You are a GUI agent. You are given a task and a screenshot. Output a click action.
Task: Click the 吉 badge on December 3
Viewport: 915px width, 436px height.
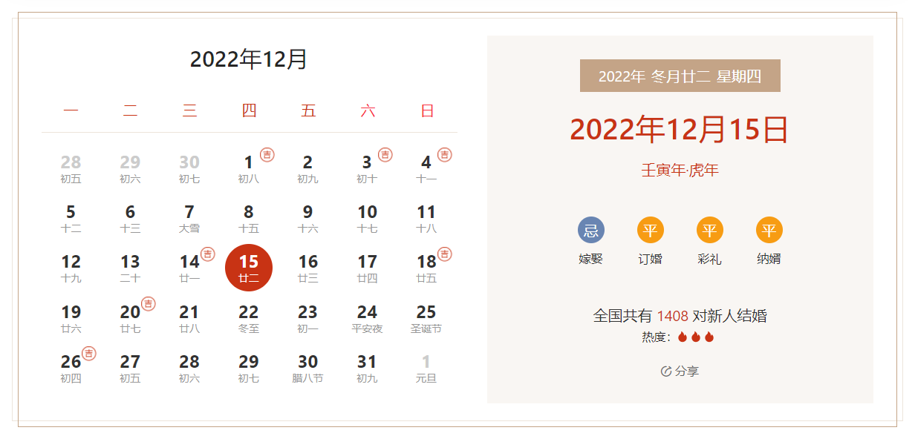pos(385,155)
